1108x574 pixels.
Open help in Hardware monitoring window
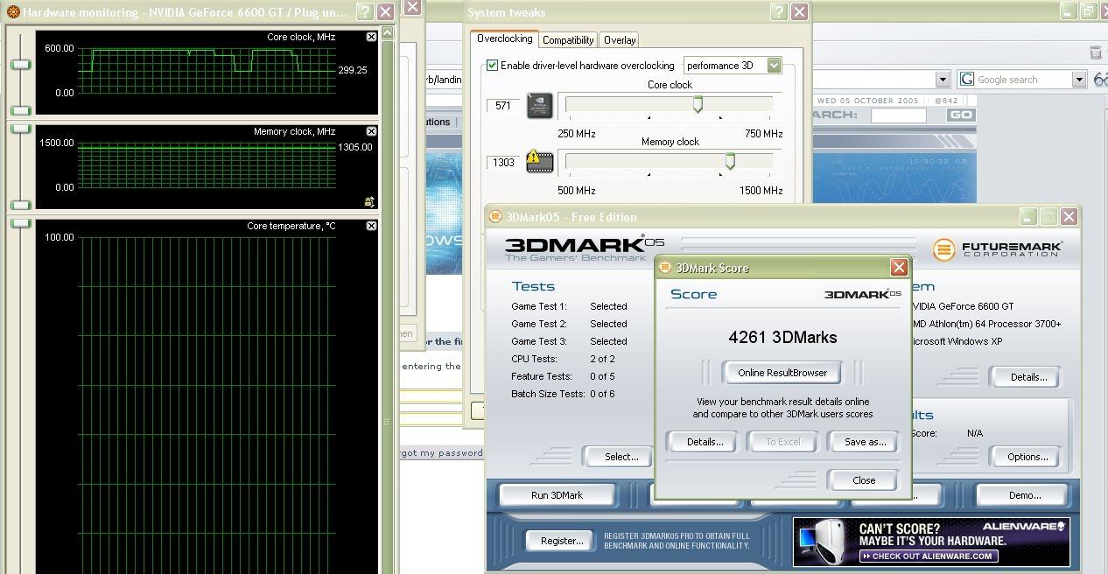click(x=365, y=12)
